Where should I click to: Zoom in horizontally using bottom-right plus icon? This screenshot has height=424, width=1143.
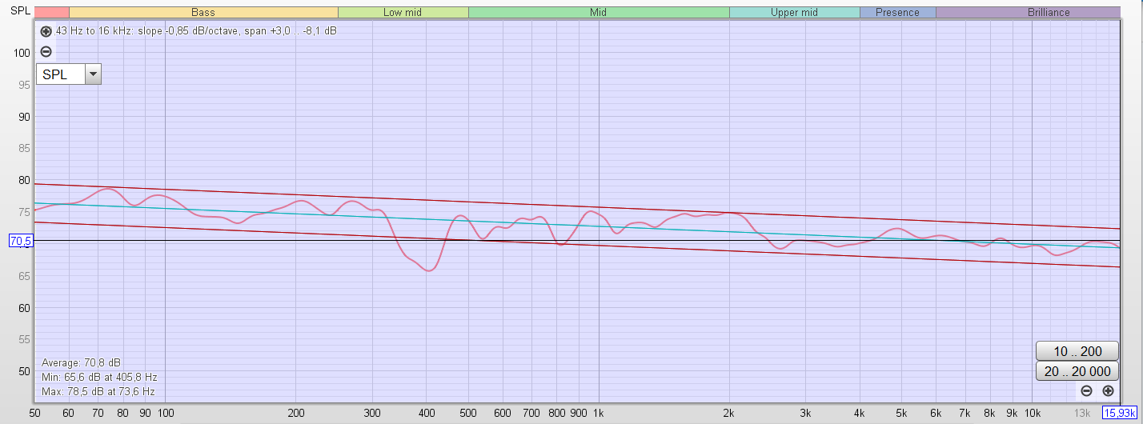tap(1108, 390)
